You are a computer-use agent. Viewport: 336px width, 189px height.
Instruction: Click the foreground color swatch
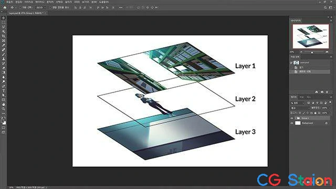click(x=3, y=121)
